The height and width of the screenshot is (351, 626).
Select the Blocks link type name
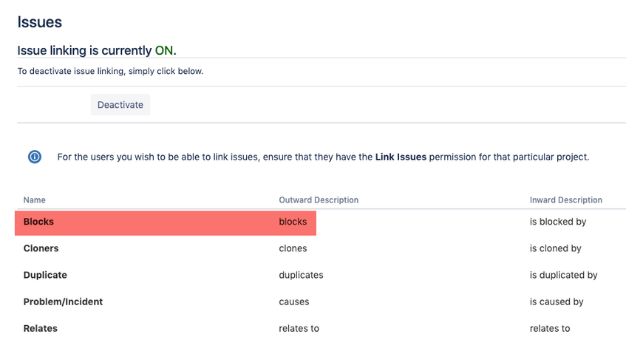[x=38, y=222]
